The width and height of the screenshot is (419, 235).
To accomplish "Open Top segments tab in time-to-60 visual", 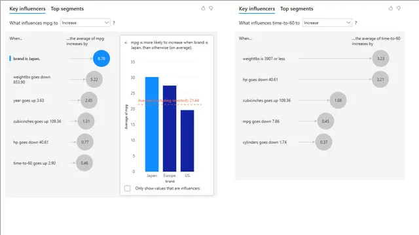I will 297,8.
